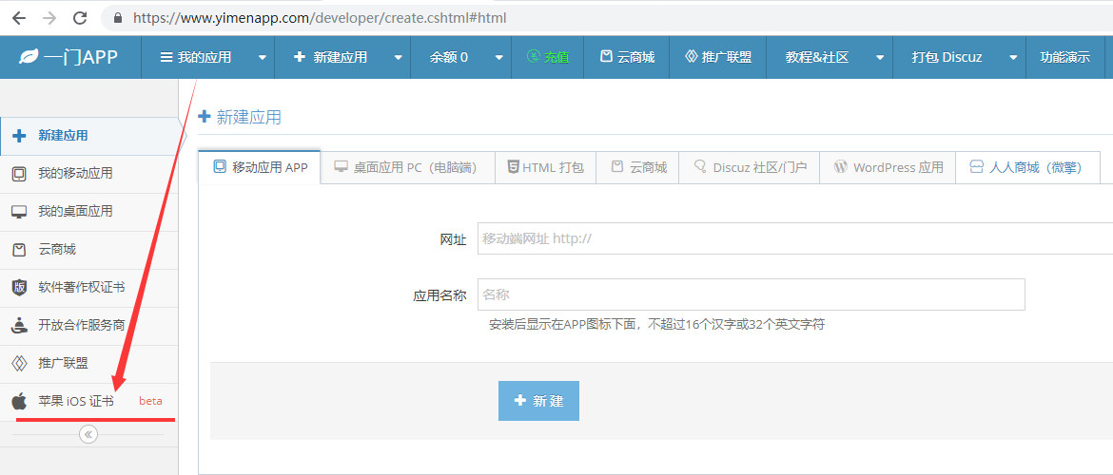Switch to WordPress 应用 tab
The image size is (1113, 475).
pyautogui.click(x=888, y=167)
